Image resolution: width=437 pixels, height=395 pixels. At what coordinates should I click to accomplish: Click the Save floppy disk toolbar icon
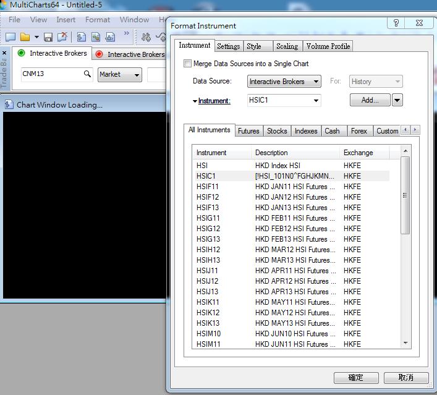pyautogui.click(x=48, y=37)
